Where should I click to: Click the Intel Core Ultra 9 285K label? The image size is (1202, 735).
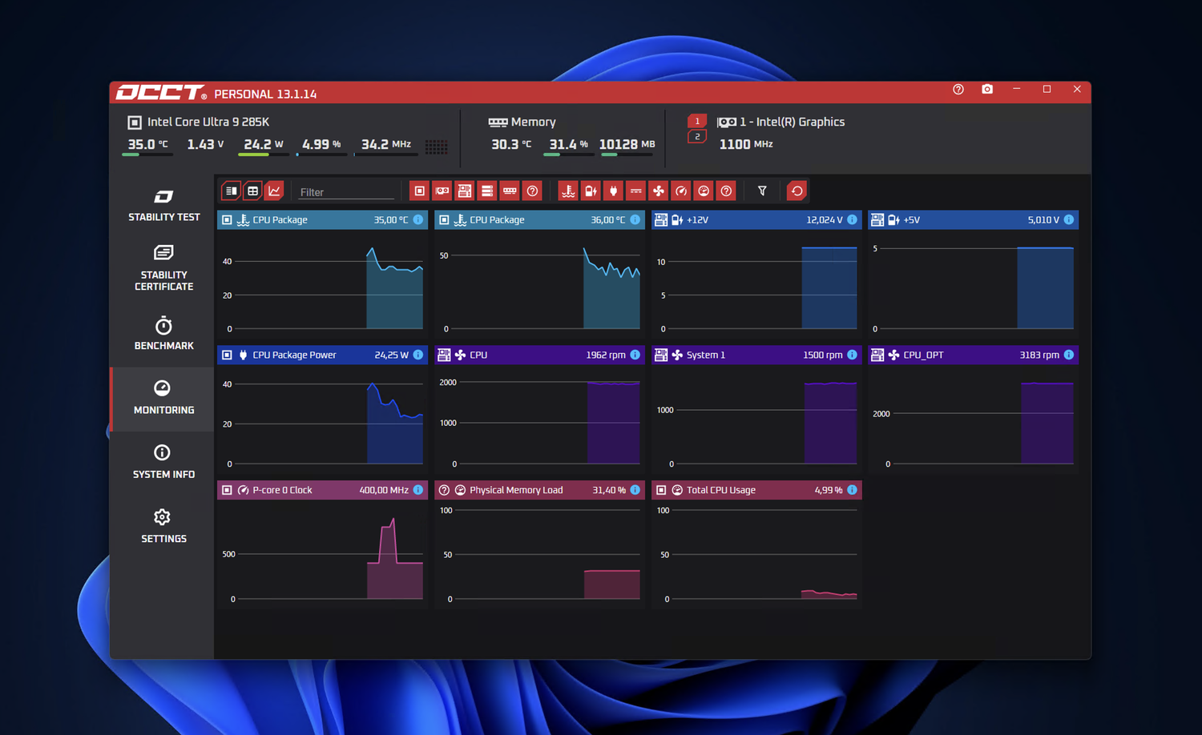208,122
